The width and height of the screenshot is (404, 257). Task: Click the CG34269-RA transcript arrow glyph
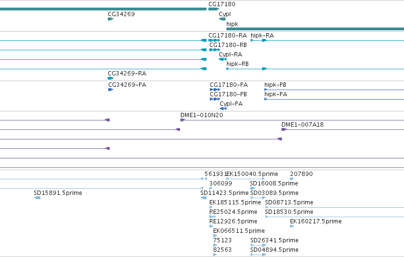pyautogui.click(x=111, y=78)
